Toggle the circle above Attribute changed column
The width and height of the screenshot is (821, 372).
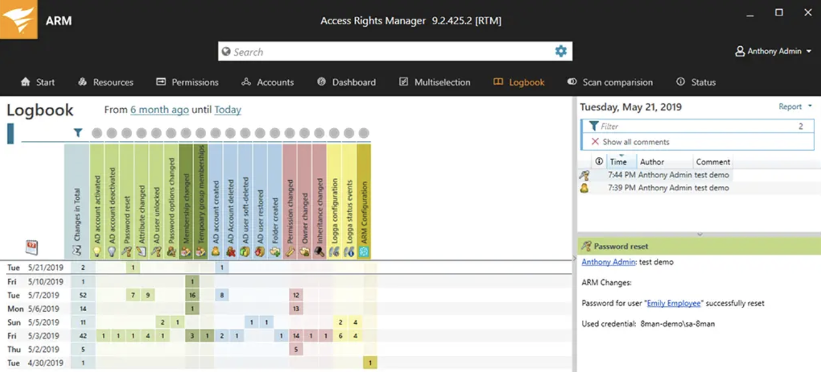pos(141,133)
